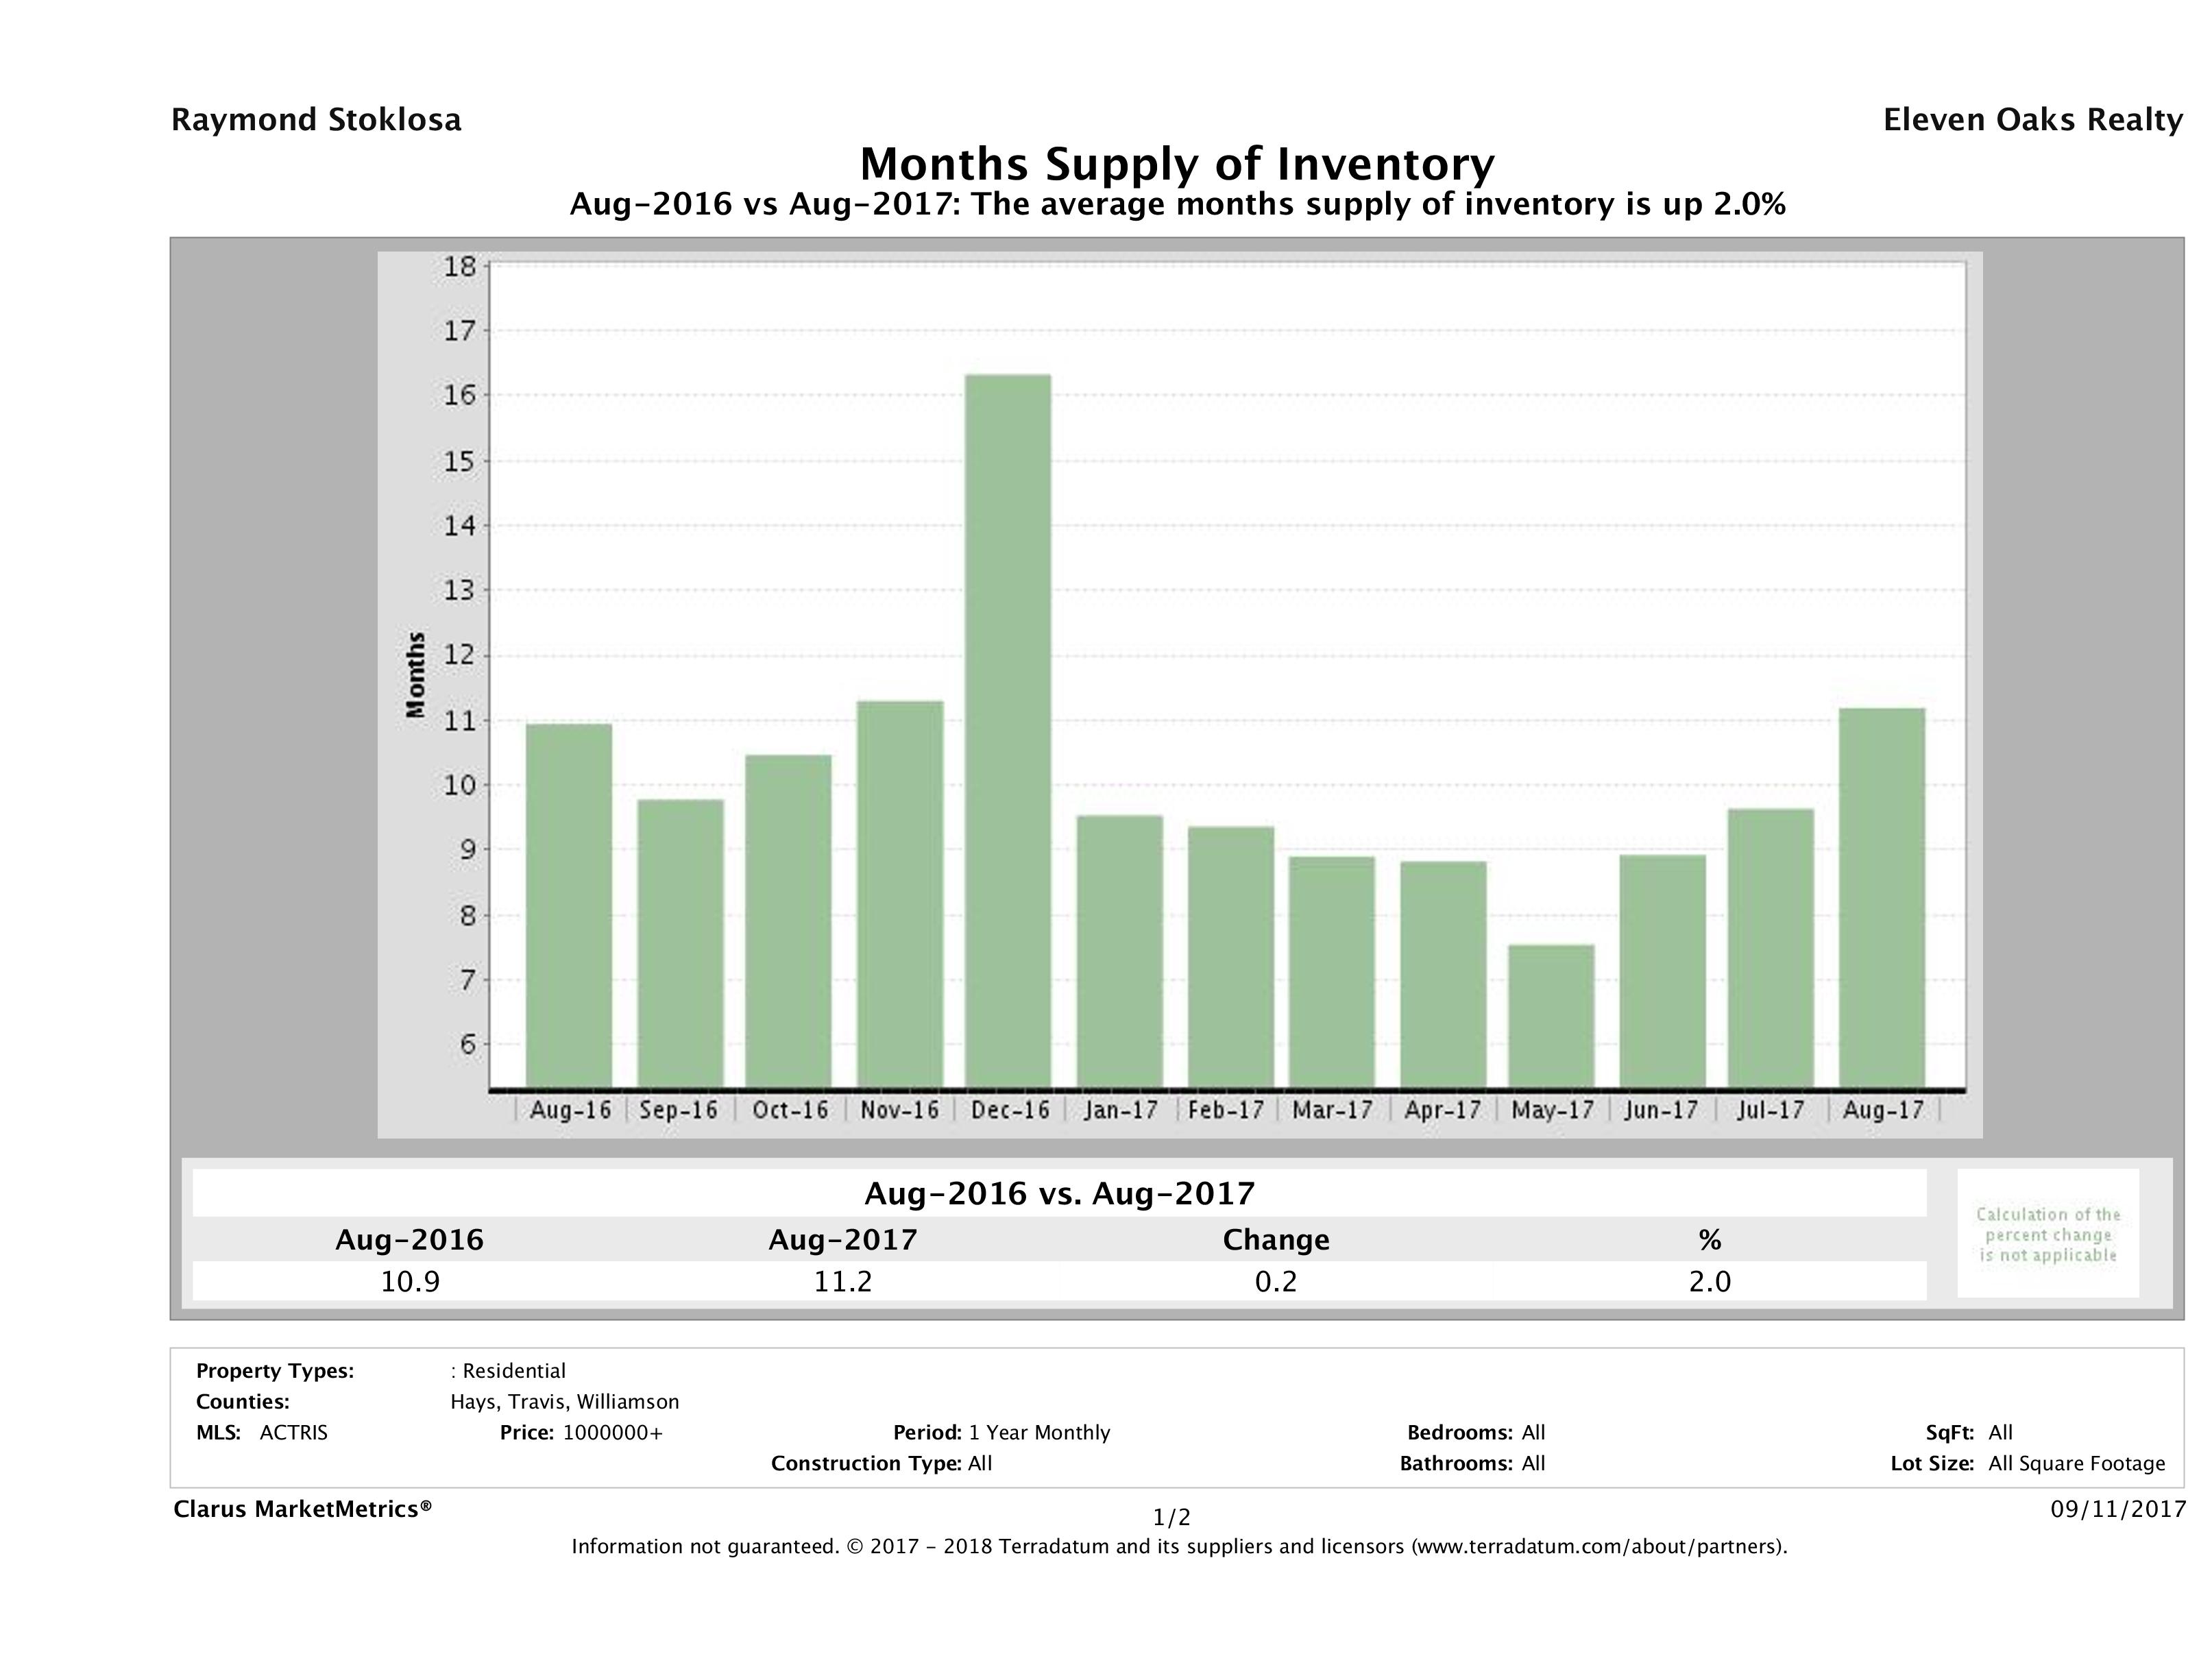
Task: Click the percent change not applicable note
Action: [2048, 1234]
